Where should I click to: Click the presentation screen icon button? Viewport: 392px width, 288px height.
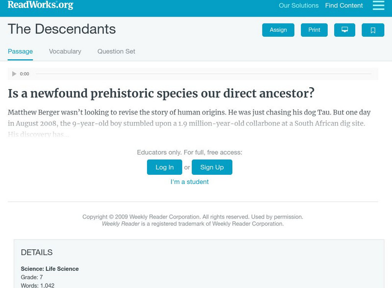pyautogui.click(x=344, y=30)
